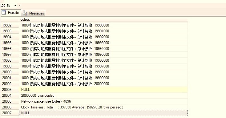Select cell ending with 总计接收: 19998000
The width and height of the screenshot is (226, 118).
(103, 72)
